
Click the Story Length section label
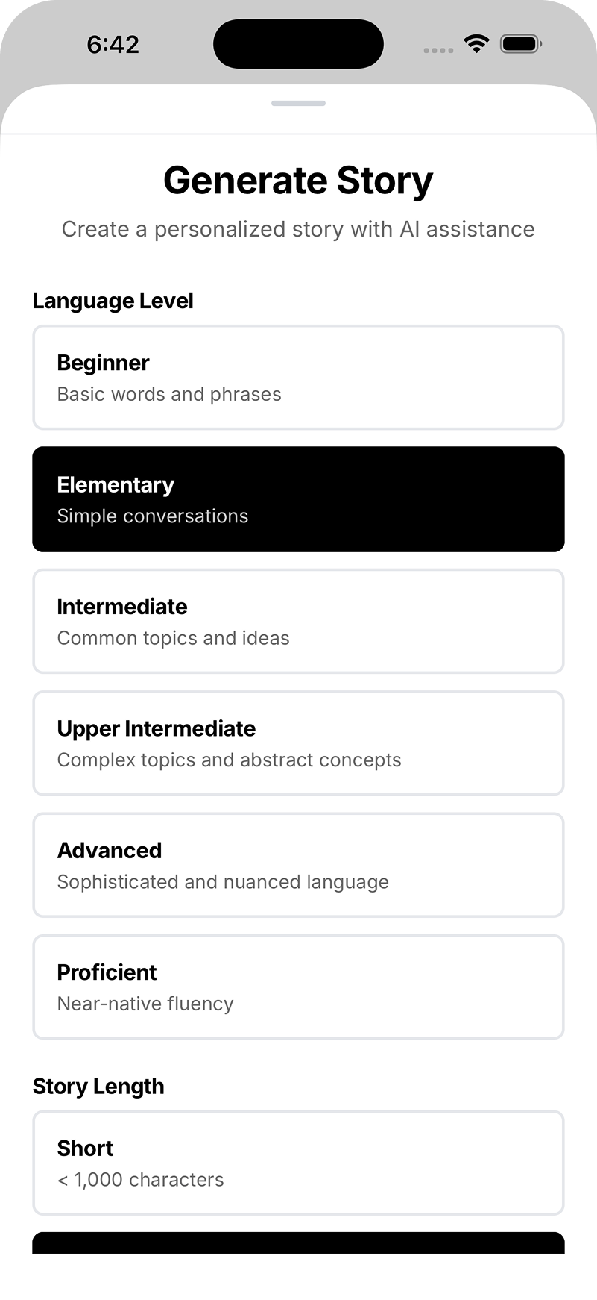[x=98, y=1087]
